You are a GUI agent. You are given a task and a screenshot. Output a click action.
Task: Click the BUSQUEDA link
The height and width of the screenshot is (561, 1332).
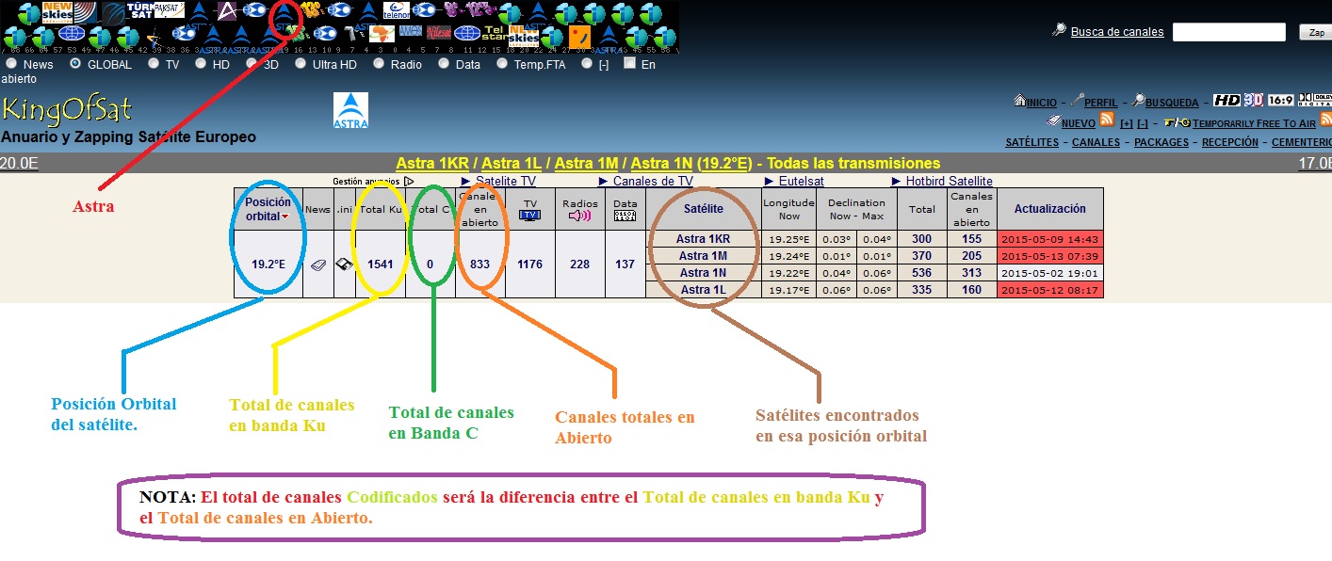pyautogui.click(x=1172, y=103)
